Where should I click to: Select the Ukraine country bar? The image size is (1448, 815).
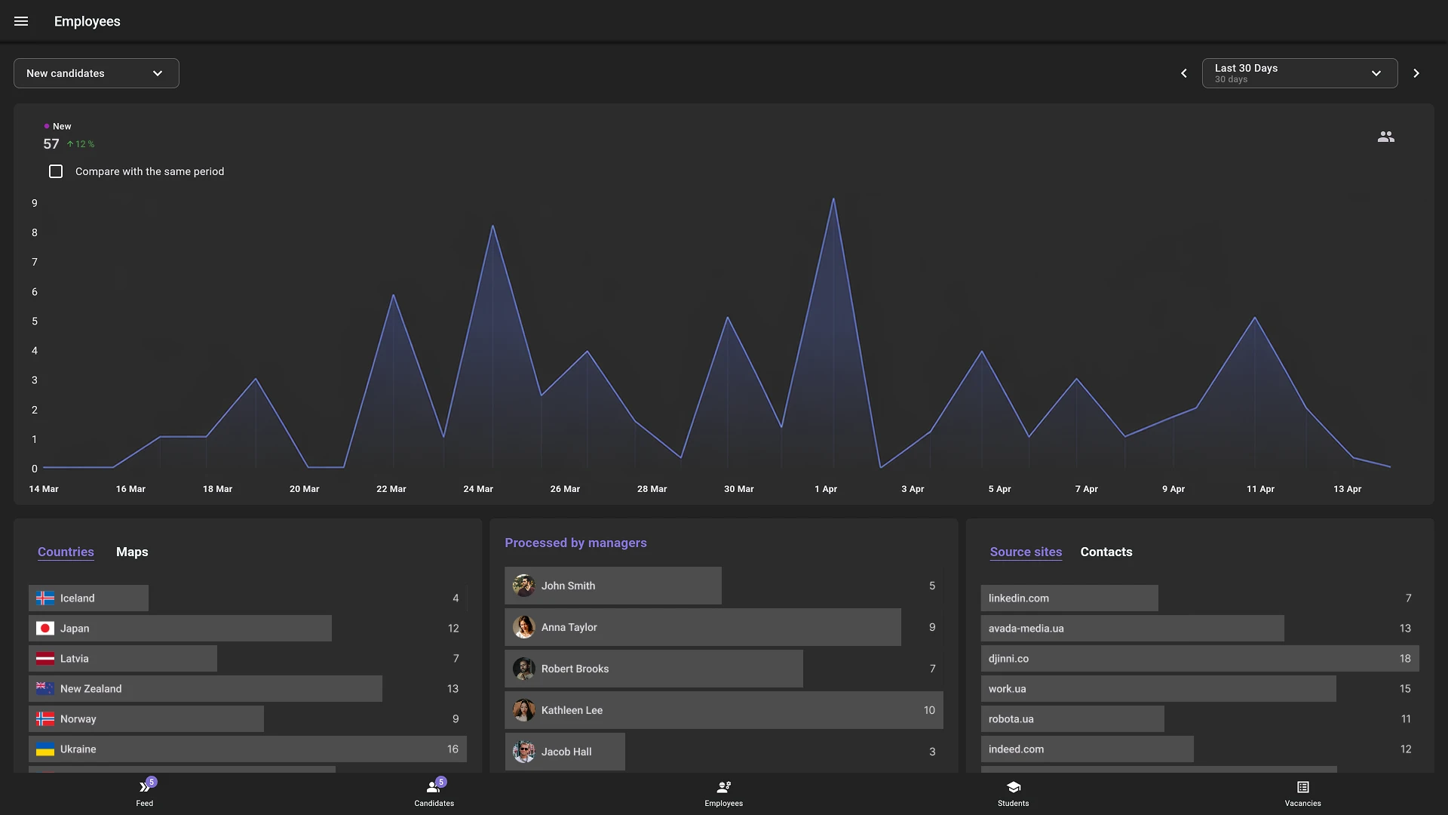click(x=247, y=749)
